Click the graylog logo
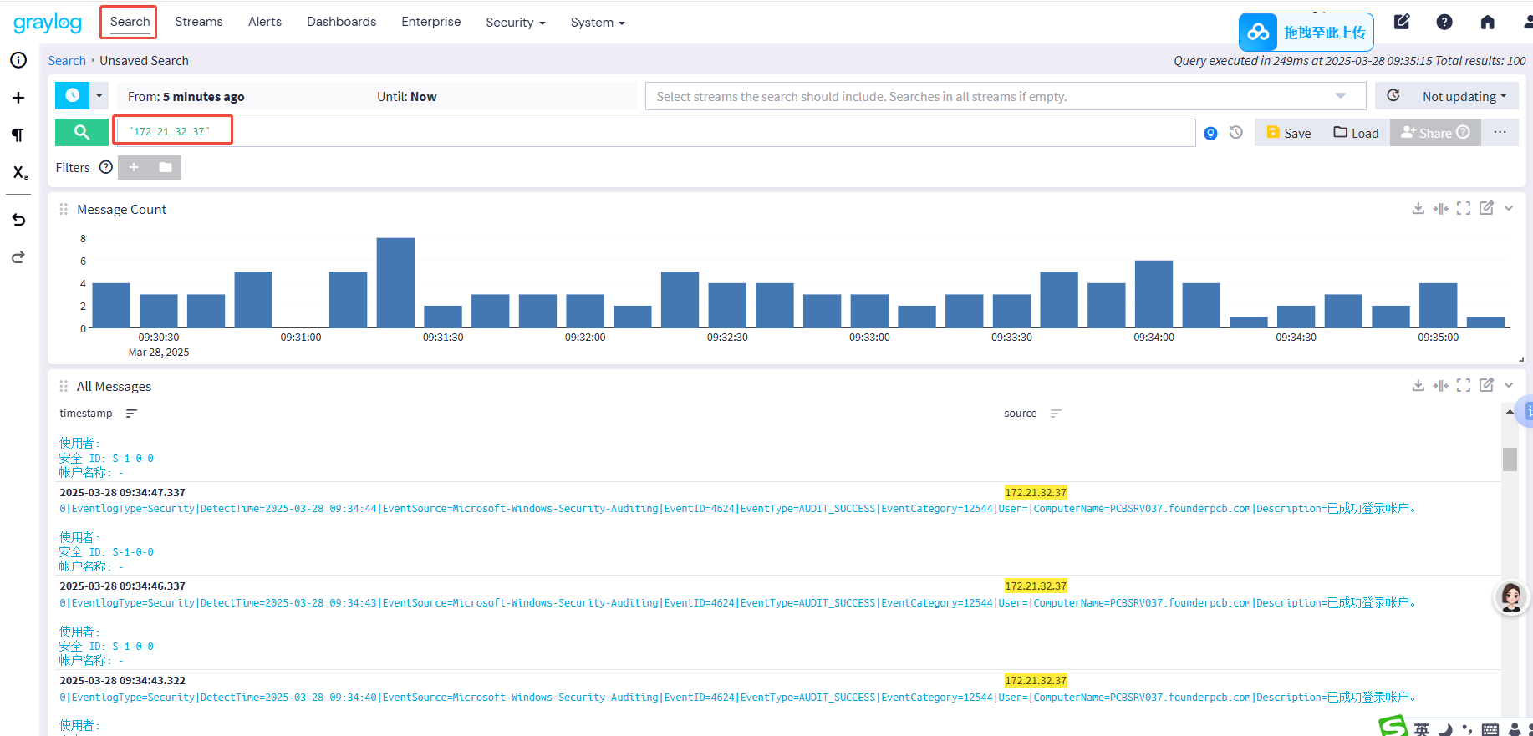This screenshot has height=736, width=1533. (48, 23)
